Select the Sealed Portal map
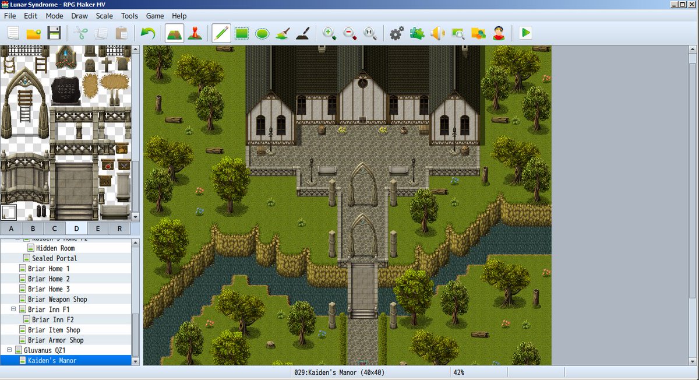This screenshot has width=699, height=380. [x=55, y=258]
